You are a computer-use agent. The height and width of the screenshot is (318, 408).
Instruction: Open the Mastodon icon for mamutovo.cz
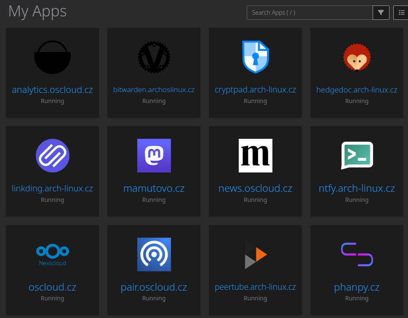pyautogui.click(x=154, y=156)
